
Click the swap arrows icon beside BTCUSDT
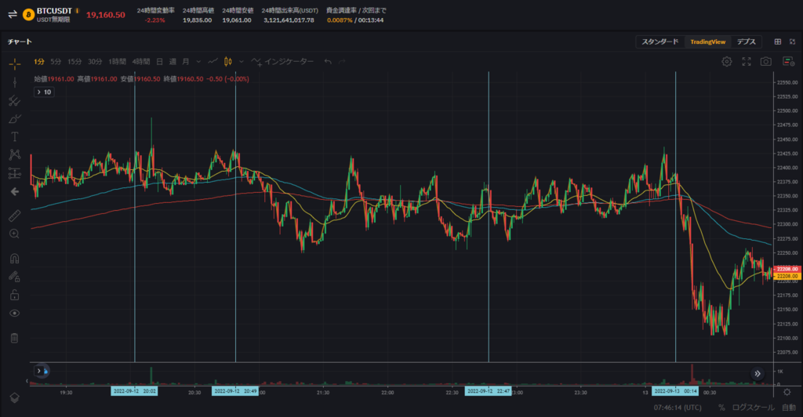(x=13, y=14)
